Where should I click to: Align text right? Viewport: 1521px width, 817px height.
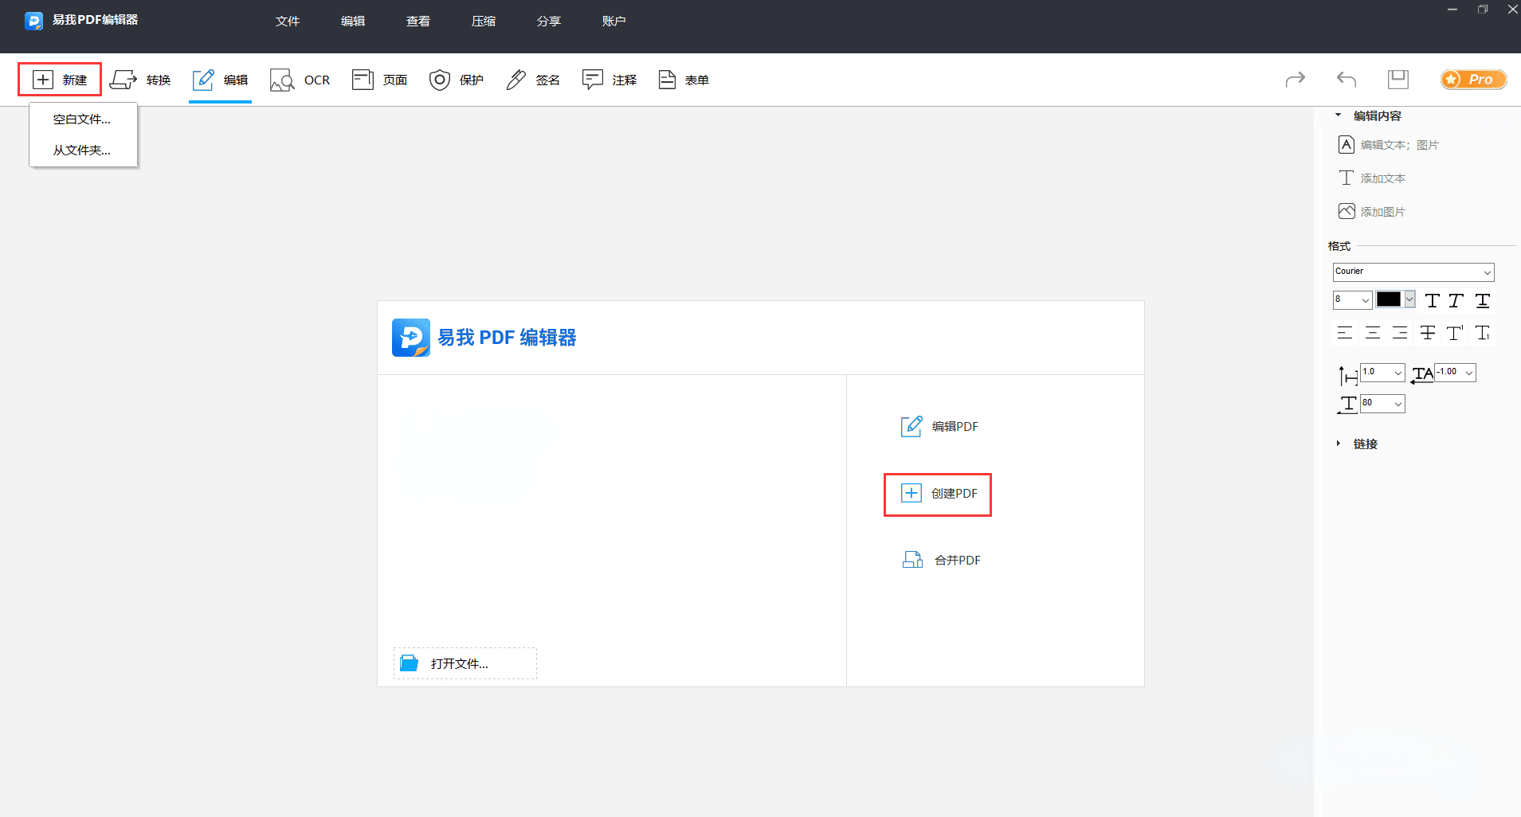click(1400, 333)
